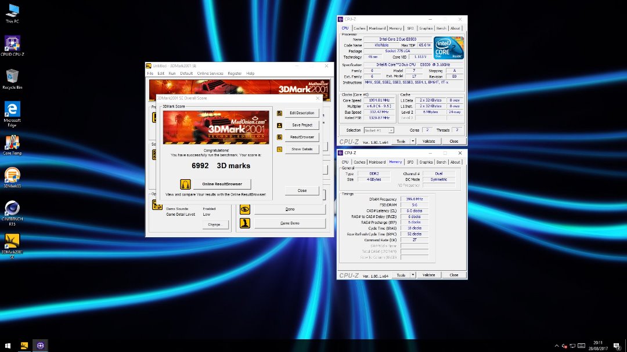Open the Socket #1 selection dropdown
The width and height of the screenshot is (627, 352).
tap(379, 130)
